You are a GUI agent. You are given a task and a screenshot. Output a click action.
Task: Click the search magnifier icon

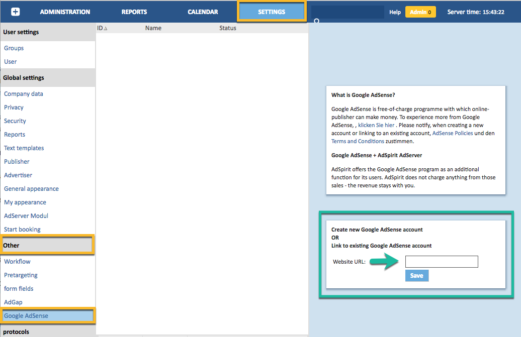point(317,21)
